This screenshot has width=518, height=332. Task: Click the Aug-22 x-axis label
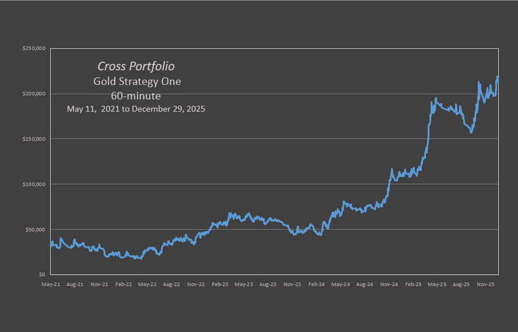coord(171,285)
